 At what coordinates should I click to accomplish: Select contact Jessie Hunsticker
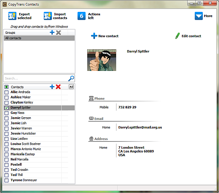23,134
